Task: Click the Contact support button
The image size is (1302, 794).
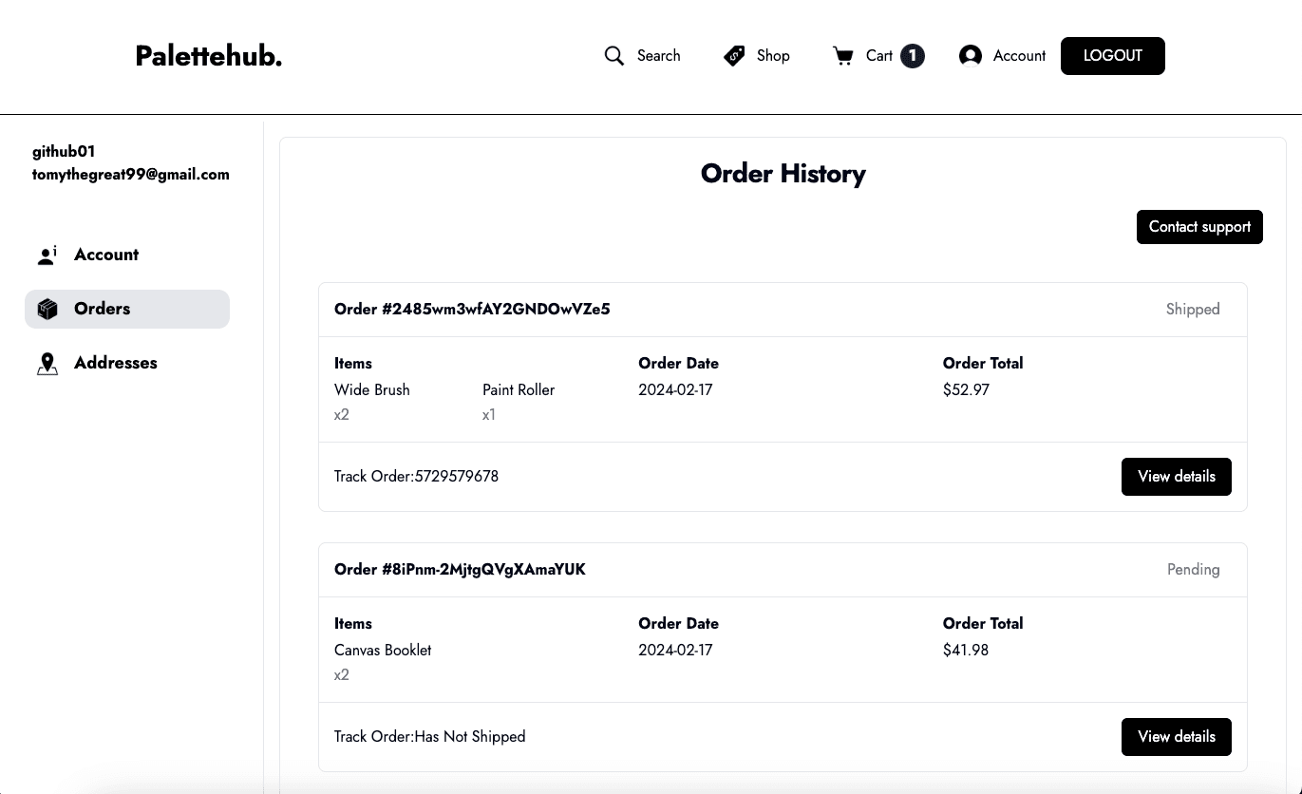Action: pyautogui.click(x=1198, y=227)
